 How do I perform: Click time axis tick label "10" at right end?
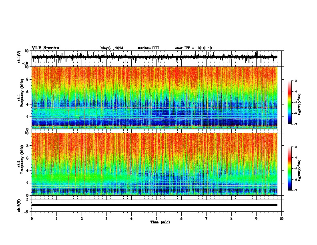281,219
